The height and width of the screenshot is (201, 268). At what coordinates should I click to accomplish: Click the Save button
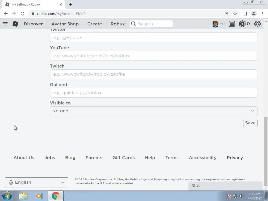250,123
